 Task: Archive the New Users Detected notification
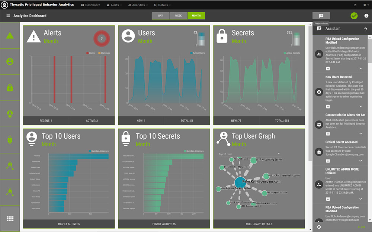pos(328,106)
